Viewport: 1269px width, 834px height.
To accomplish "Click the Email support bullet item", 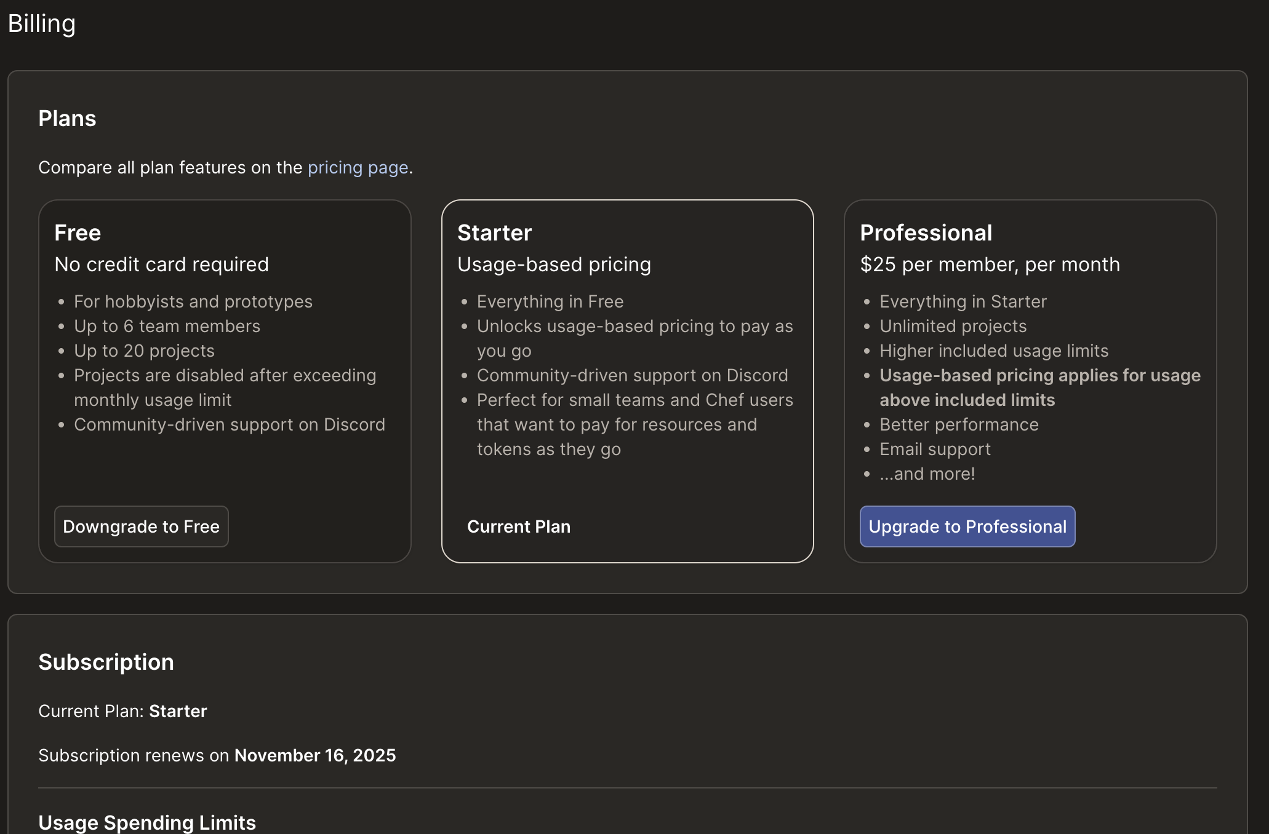I will pyautogui.click(x=935, y=449).
